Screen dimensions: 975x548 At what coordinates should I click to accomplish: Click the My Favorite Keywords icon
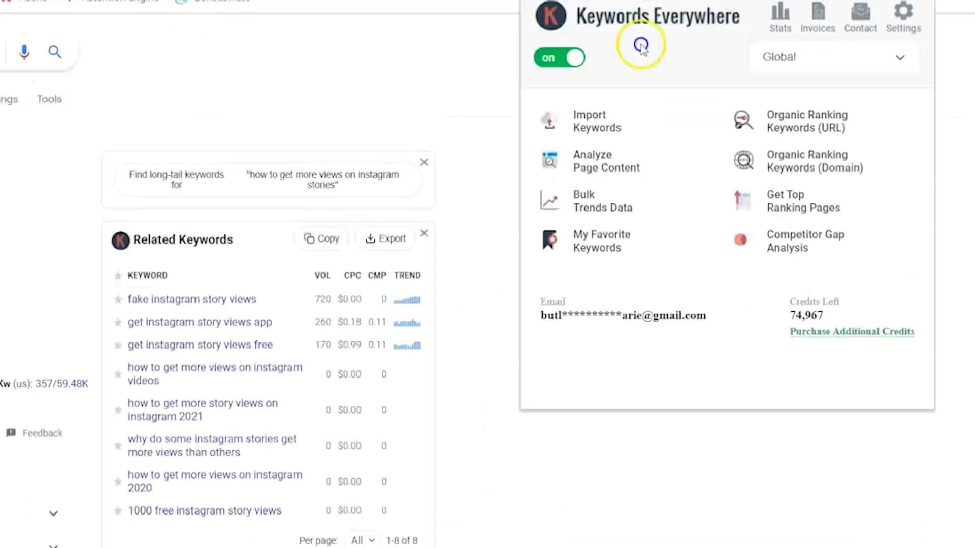pyautogui.click(x=548, y=240)
